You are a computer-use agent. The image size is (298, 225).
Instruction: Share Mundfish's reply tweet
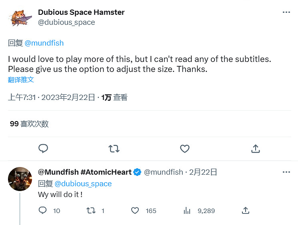click(x=246, y=210)
